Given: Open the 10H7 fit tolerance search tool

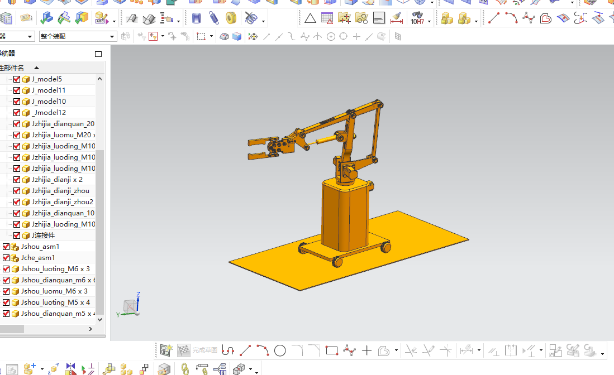Looking at the screenshot, I should tap(417, 18).
